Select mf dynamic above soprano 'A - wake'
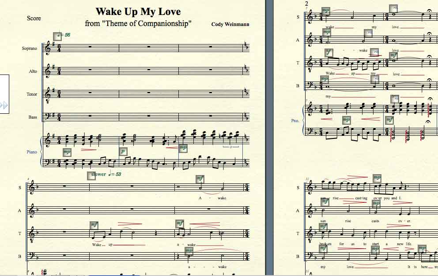The width and height of the screenshot is (438, 276). pyautogui.click(x=200, y=179)
